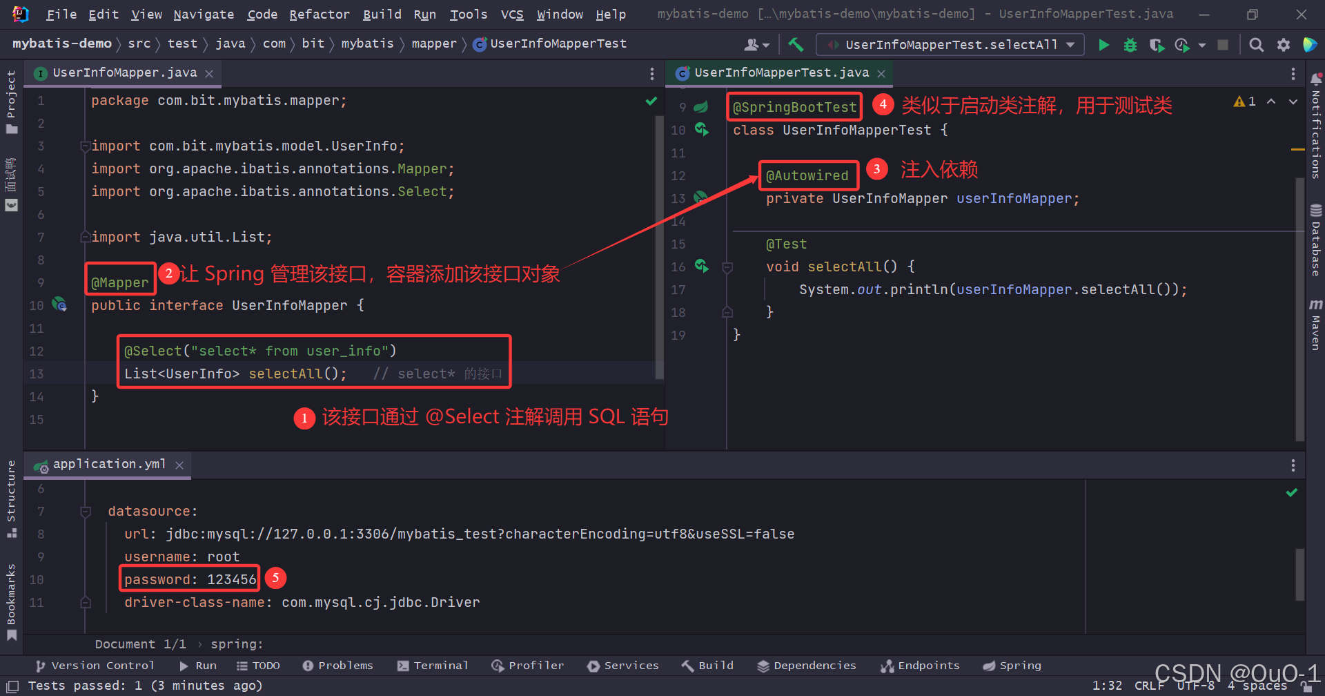Open Search Everywhere magnifier icon

coord(1257,45)
